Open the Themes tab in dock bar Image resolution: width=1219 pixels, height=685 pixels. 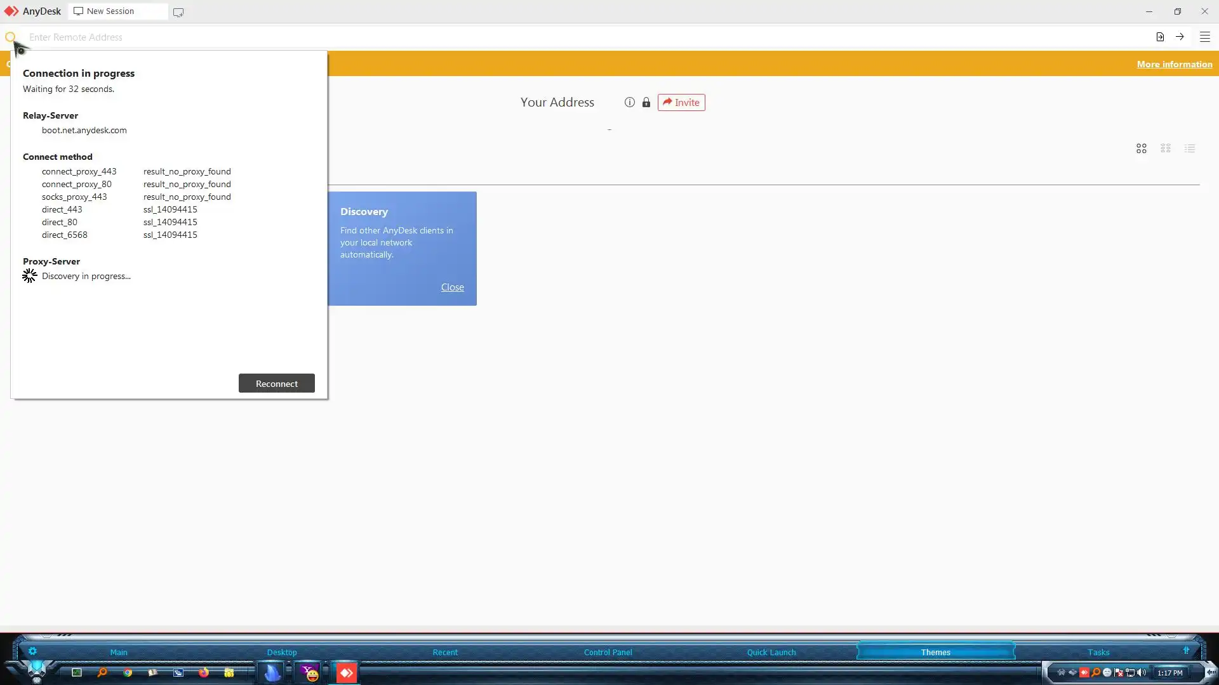point(935,652)
